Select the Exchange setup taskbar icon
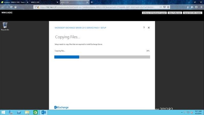Screen dimensions: 204x115 [44, 112]
